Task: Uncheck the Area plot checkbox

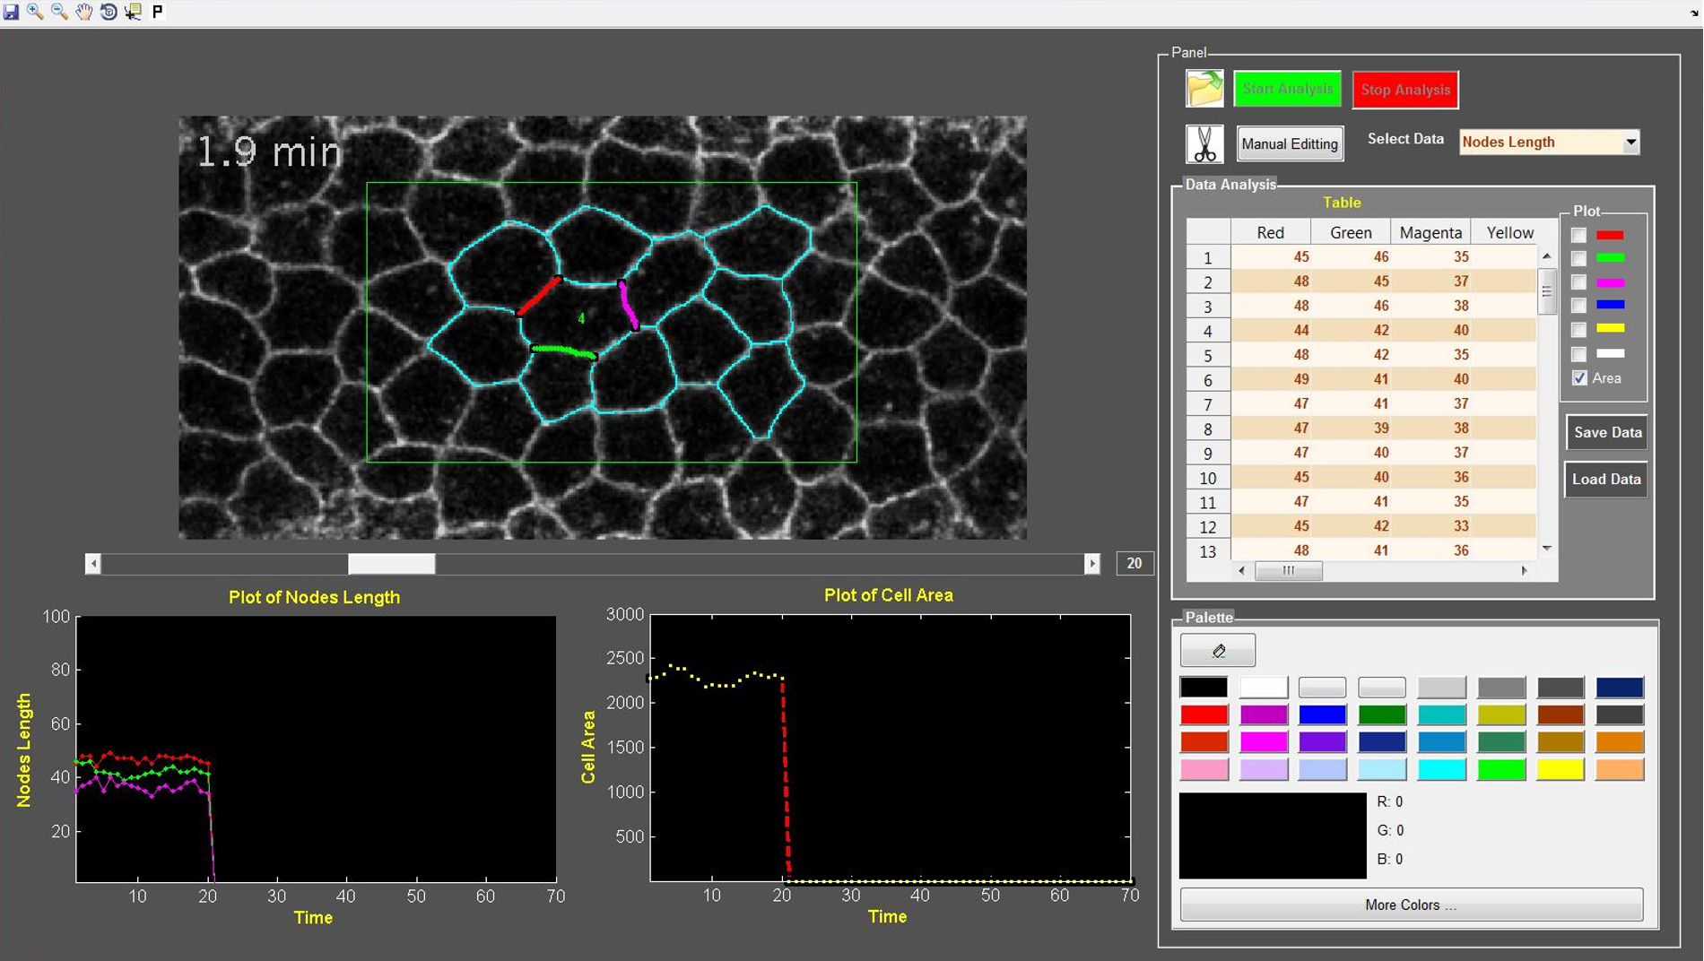Action: click(x=1579, y=378)
